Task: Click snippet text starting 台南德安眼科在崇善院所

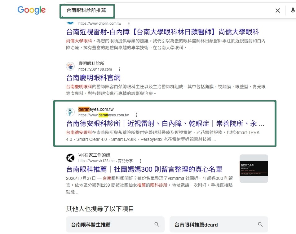Action: tap(163, 136)
